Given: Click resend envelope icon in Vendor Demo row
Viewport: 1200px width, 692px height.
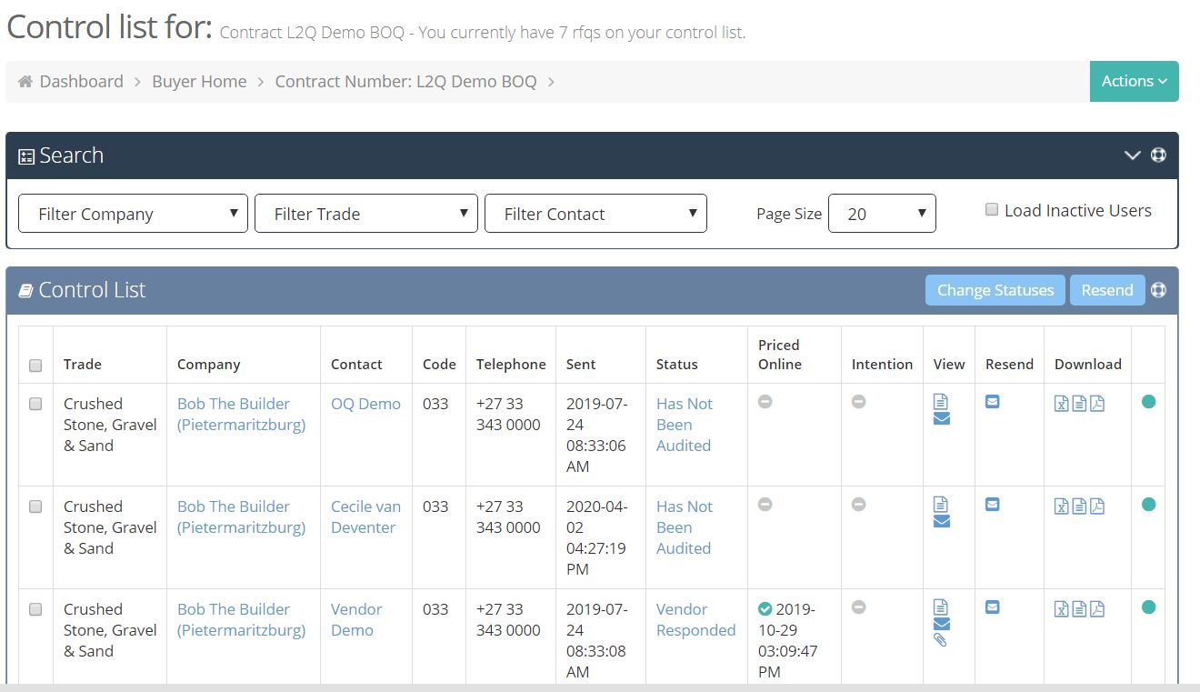Looking at the screenshot, I should 993,607.
